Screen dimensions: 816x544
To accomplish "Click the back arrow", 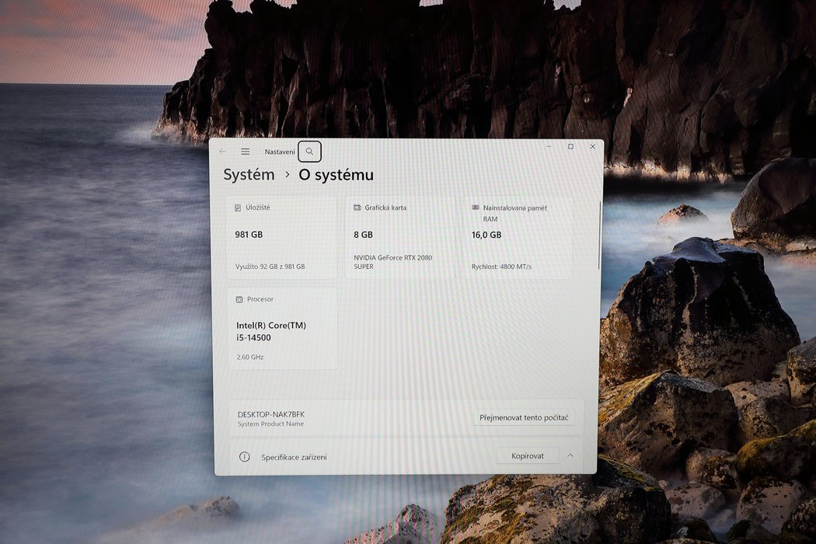I will [x=222, y=151].
